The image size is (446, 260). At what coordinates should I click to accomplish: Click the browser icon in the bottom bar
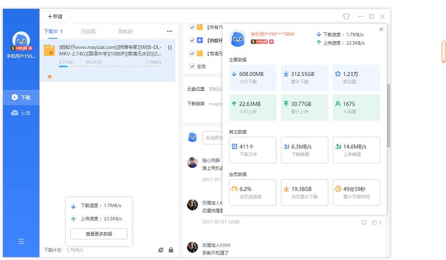(160, 250)
